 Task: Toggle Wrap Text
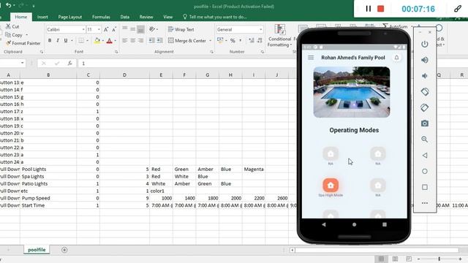181,29
